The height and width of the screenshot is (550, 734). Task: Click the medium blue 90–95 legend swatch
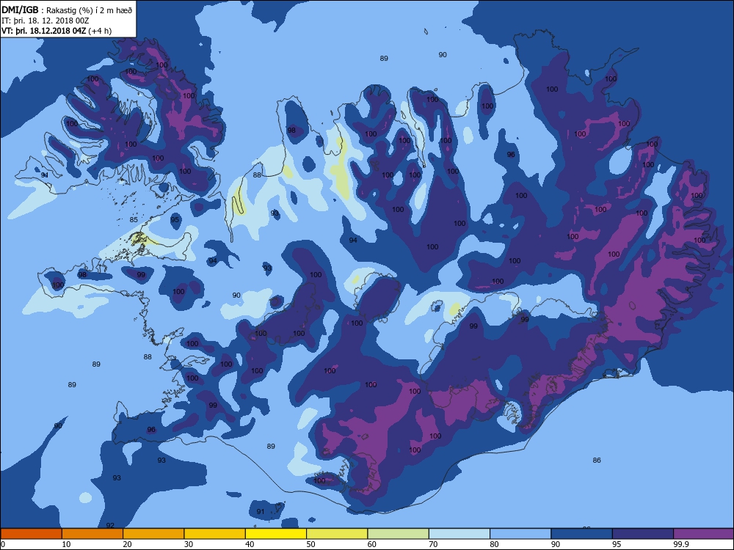(x=582, y=534)
